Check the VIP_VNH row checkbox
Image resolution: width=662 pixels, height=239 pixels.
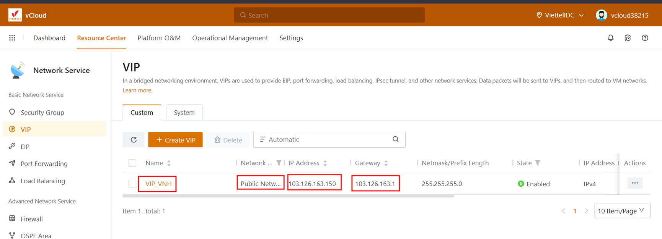[132, 184]
